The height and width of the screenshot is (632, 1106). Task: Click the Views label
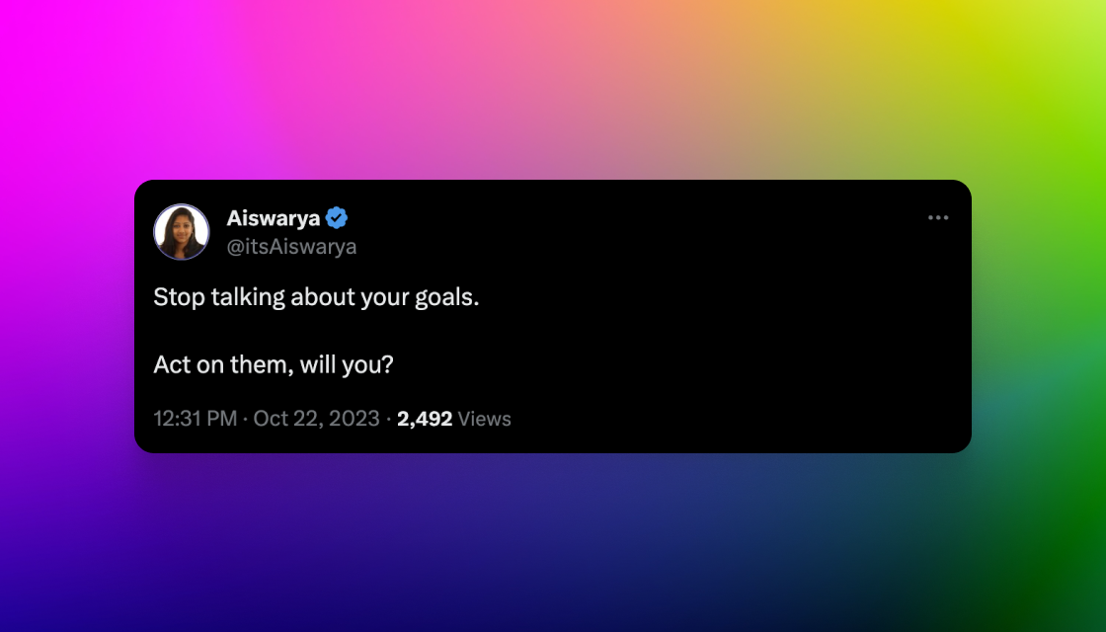click(x=485, y=419)
